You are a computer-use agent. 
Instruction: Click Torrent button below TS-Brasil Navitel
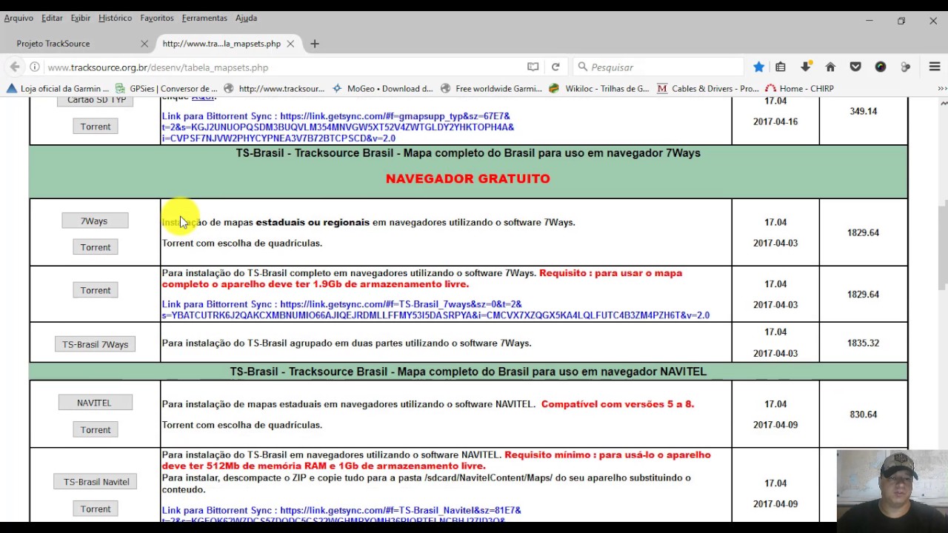96,509
